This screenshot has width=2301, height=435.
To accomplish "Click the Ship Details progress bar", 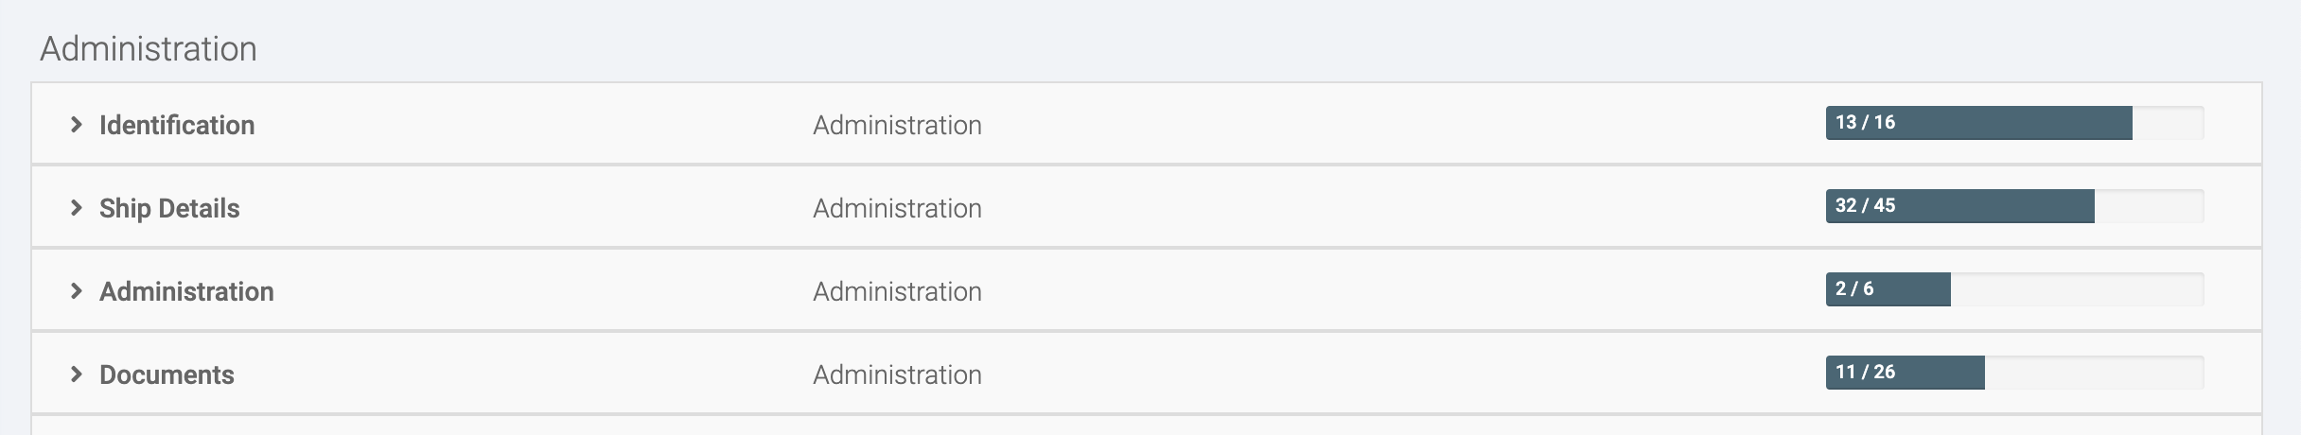I will pos(2013,206).
